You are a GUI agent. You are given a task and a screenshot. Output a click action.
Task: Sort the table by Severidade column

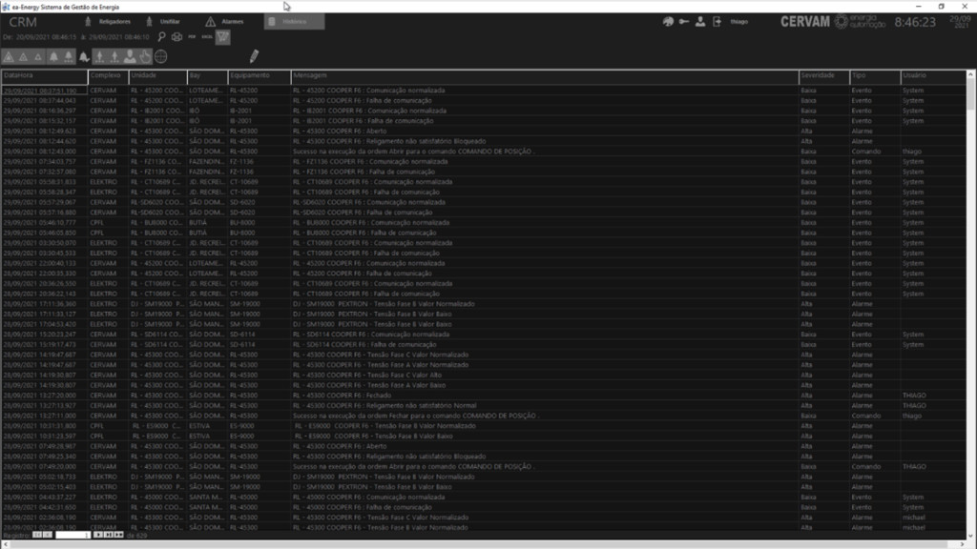823,74
